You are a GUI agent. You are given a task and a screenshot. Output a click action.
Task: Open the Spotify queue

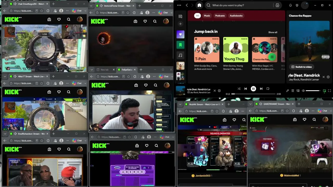click(x=293, y=91)
